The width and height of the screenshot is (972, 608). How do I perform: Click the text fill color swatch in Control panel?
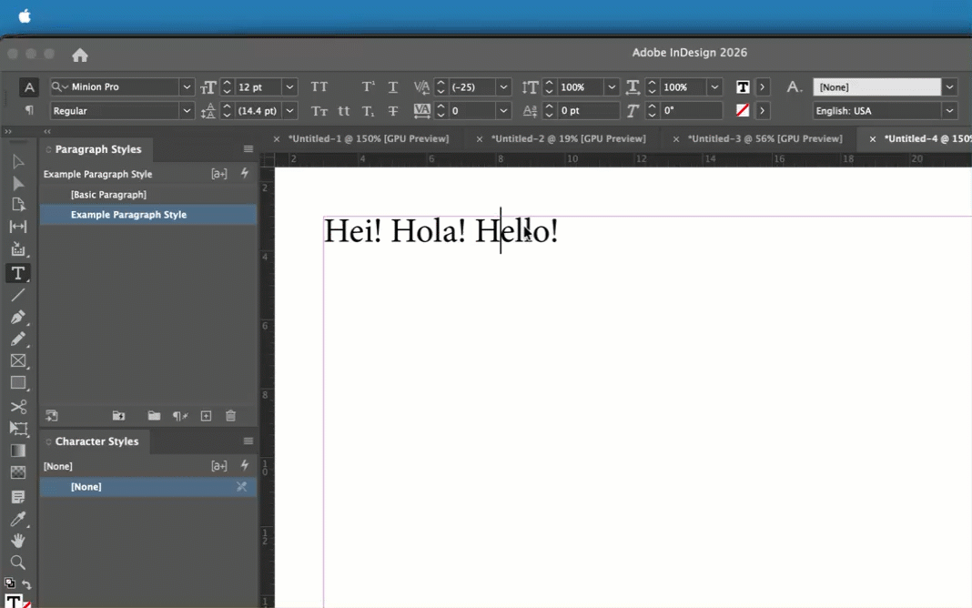743,87
